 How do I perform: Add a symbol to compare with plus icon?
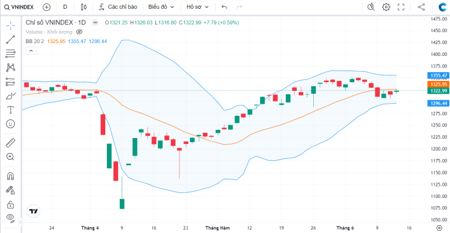click(x=47, y=7)
